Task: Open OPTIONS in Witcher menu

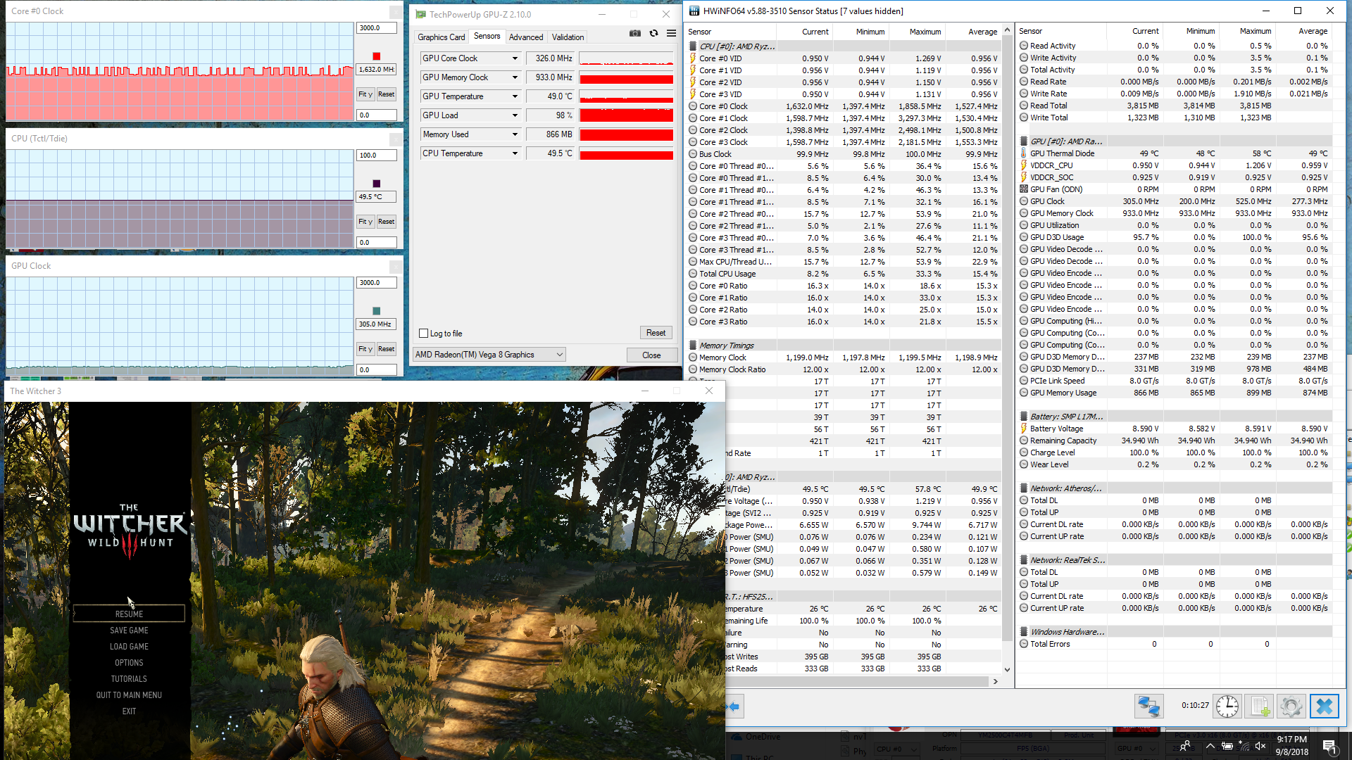Action: 129,663
